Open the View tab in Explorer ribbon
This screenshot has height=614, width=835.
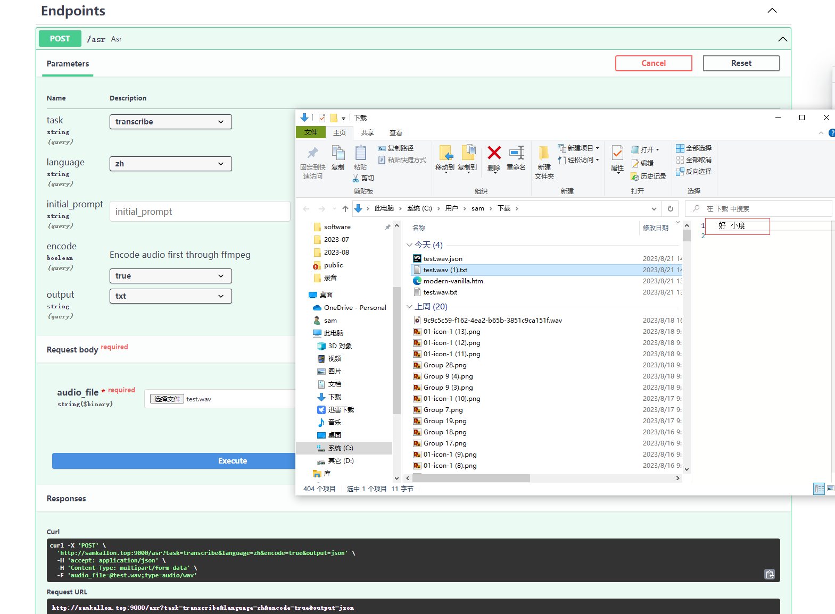395,133
